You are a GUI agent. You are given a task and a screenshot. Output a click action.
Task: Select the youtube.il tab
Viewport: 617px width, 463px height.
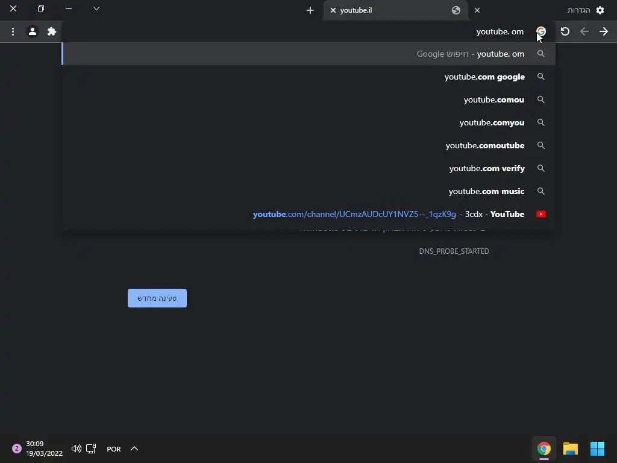tap(395, 10)
